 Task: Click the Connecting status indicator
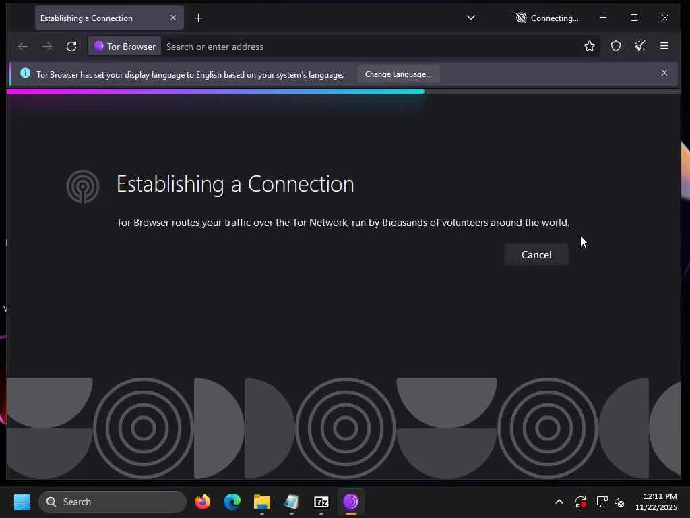[x=547, y=18]
